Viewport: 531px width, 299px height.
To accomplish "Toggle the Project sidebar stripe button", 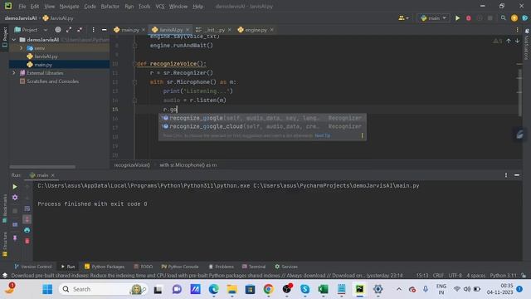I will click(4, 37).
